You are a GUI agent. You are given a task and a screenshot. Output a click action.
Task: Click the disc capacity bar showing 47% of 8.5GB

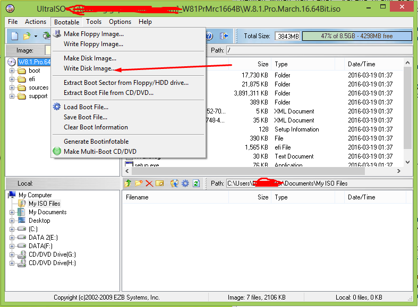pos(357,36)
